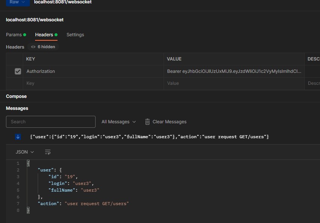The width and height of the screenshot is (320, 223).
Task: Click the KEY column header
Action: point(30,59)
